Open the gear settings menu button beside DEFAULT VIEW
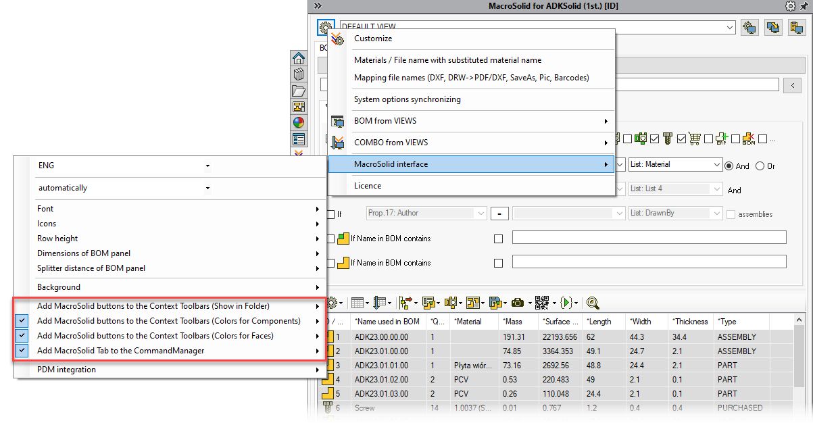This screenshot has width=813, height=423. (x=325, y=28)
